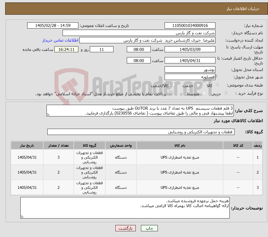The image size is (268, 237).
Task: Select the متوسط purchase type radio
Action: (x=204, y=93)
